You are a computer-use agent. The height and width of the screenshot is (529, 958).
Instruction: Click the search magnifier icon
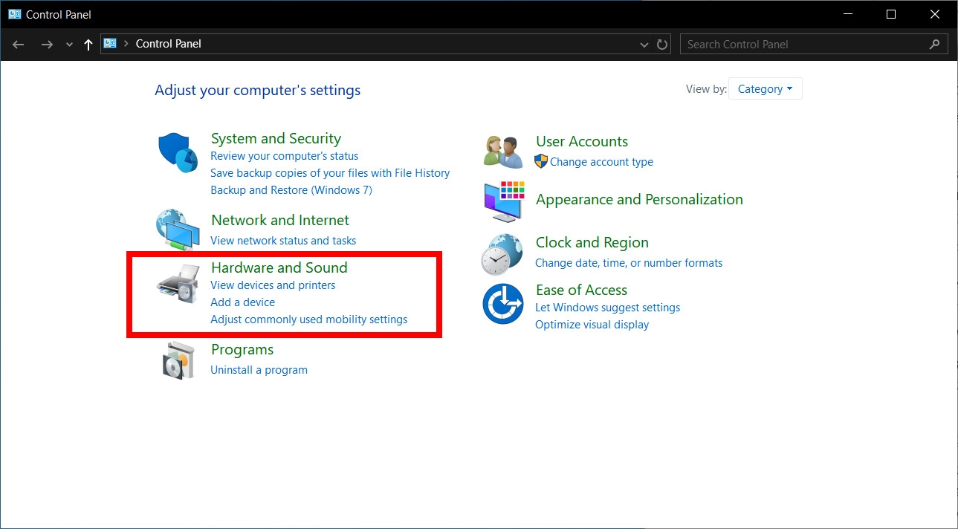935,45
